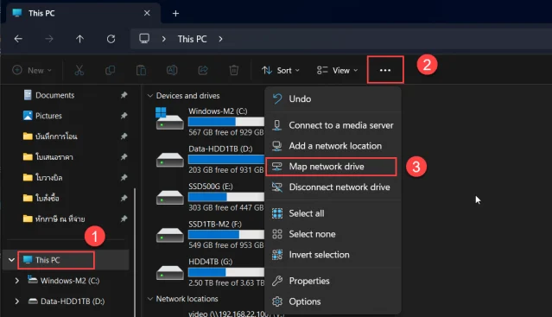The width and height of the screenshot is (552, 317).
Task: Click This PC in the address bar
Action: pos(192,39)
